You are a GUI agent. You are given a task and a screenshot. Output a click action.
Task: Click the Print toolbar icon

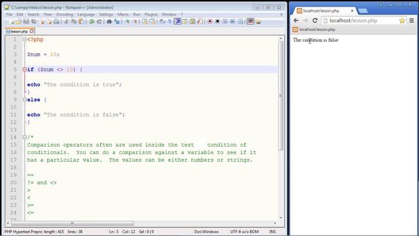56,22
